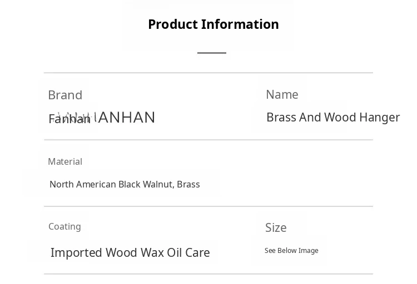Click the uppercase ANHAN logo text
Viewport: 417px width, 284px height.
point(127,117)
